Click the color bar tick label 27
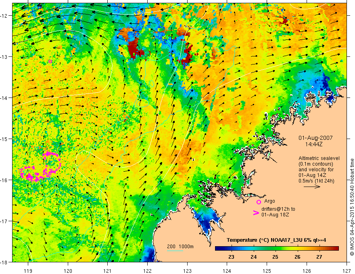 [319, 257]
